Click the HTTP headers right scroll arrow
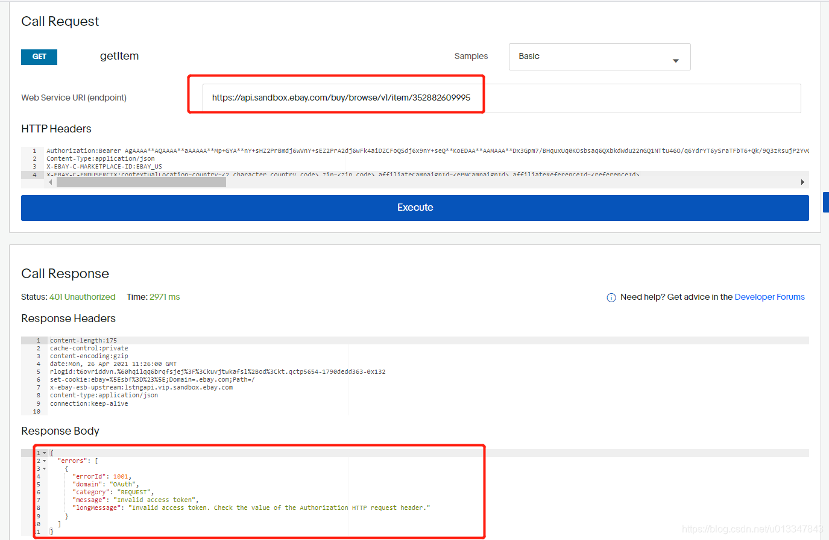 (x=802, y=182)
